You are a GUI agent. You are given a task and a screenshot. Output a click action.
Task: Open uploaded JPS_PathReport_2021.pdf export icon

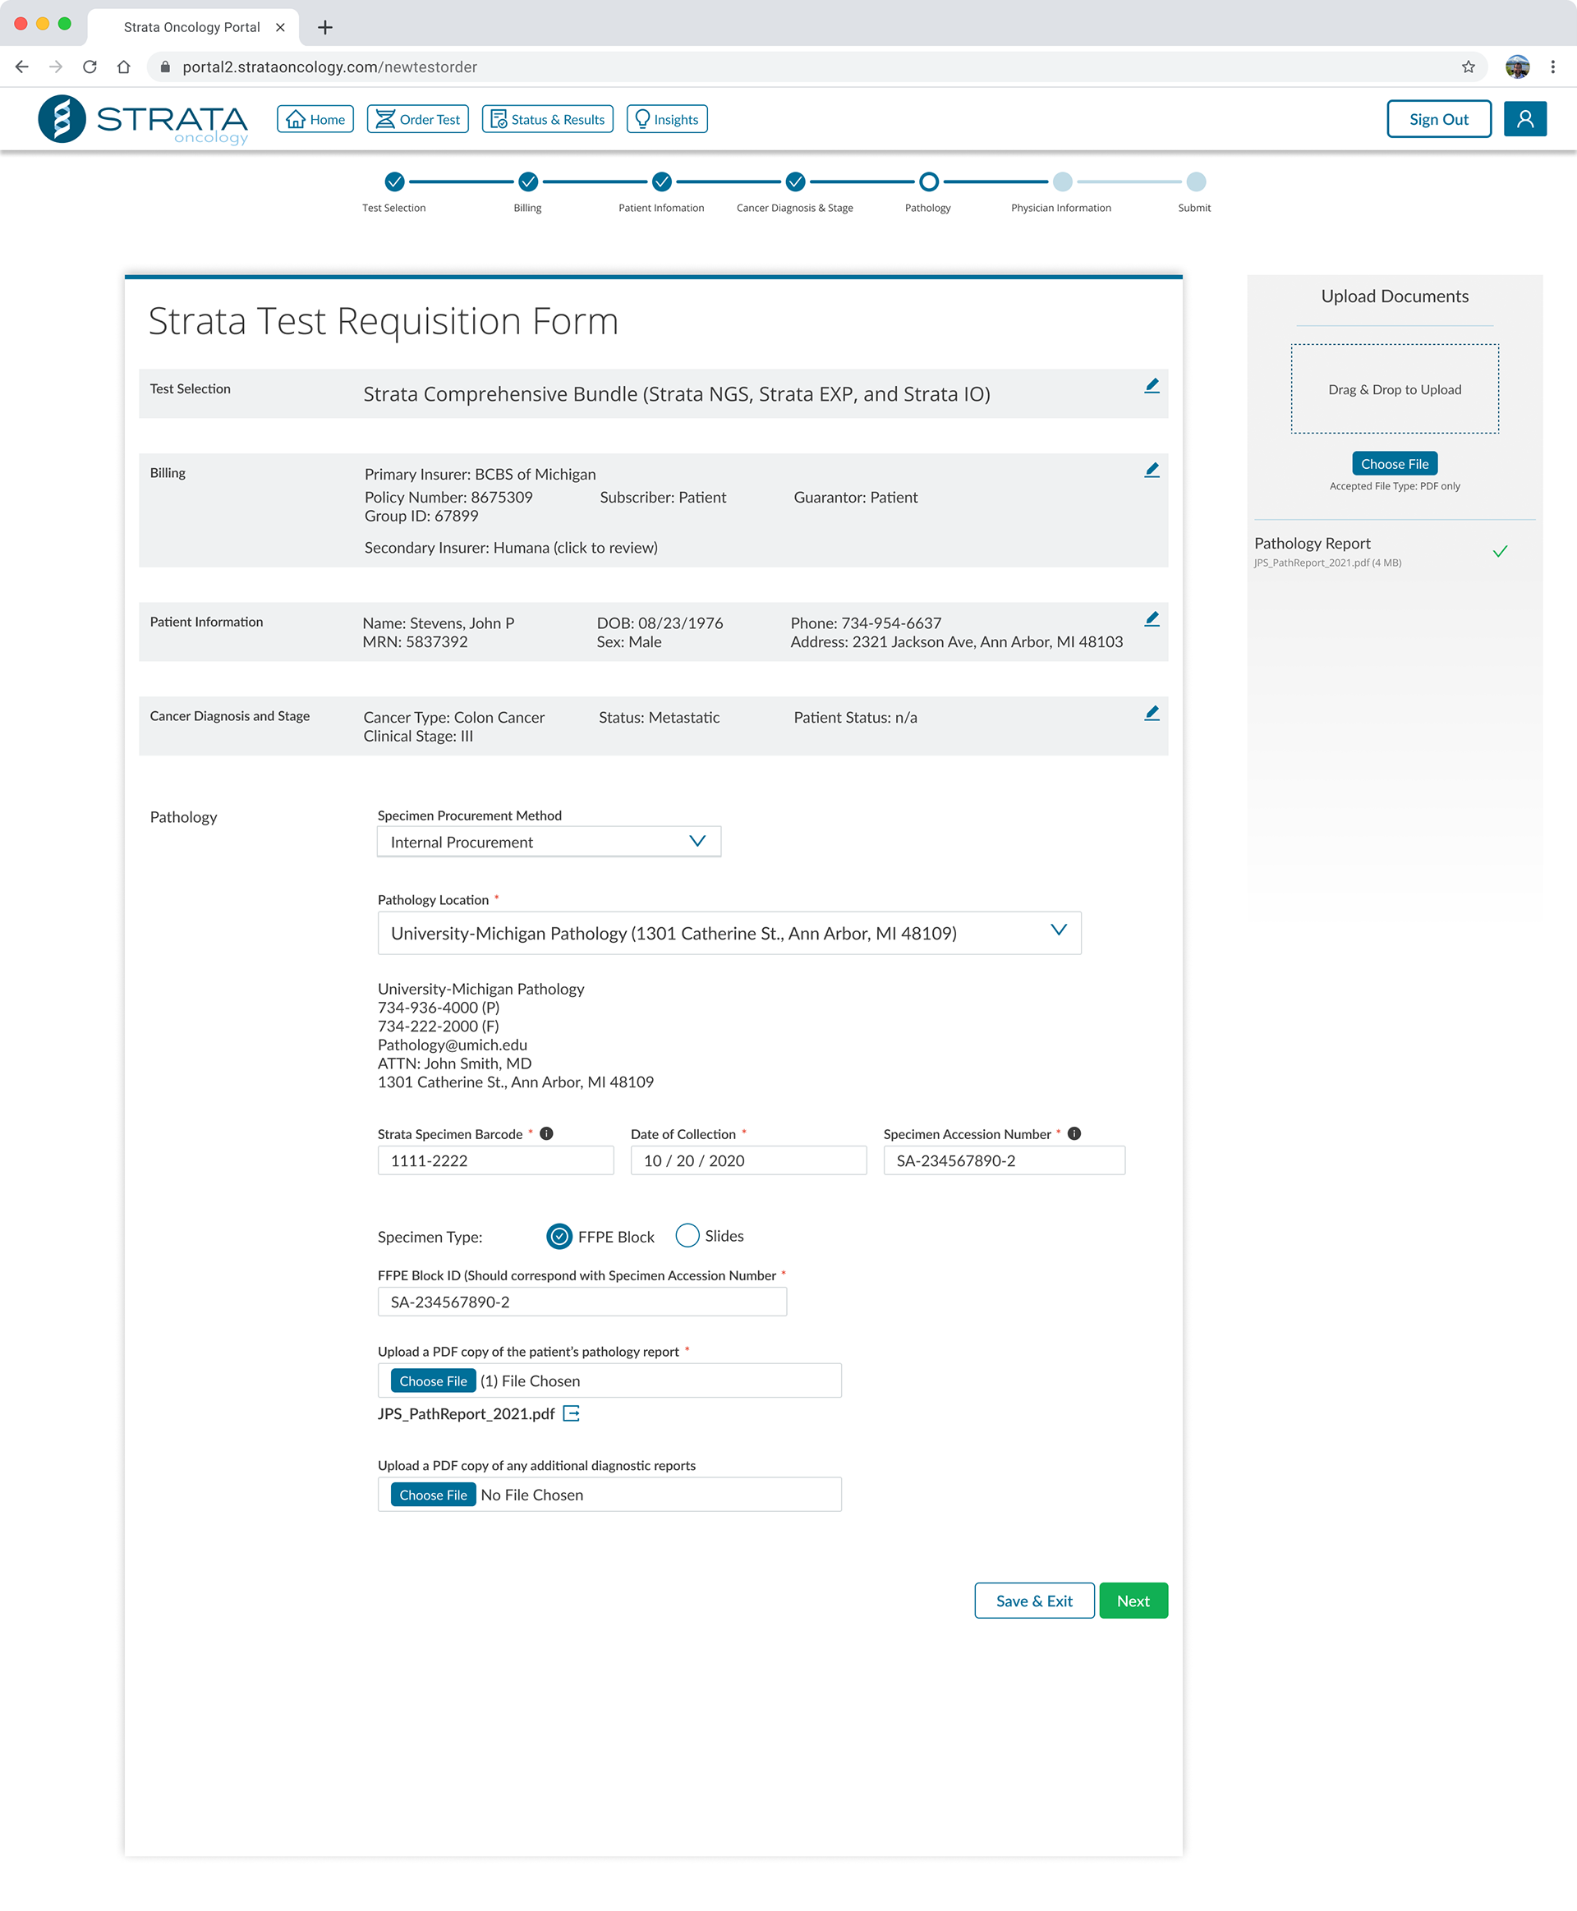571,1413
